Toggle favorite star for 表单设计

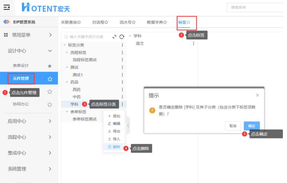(50, 66)
